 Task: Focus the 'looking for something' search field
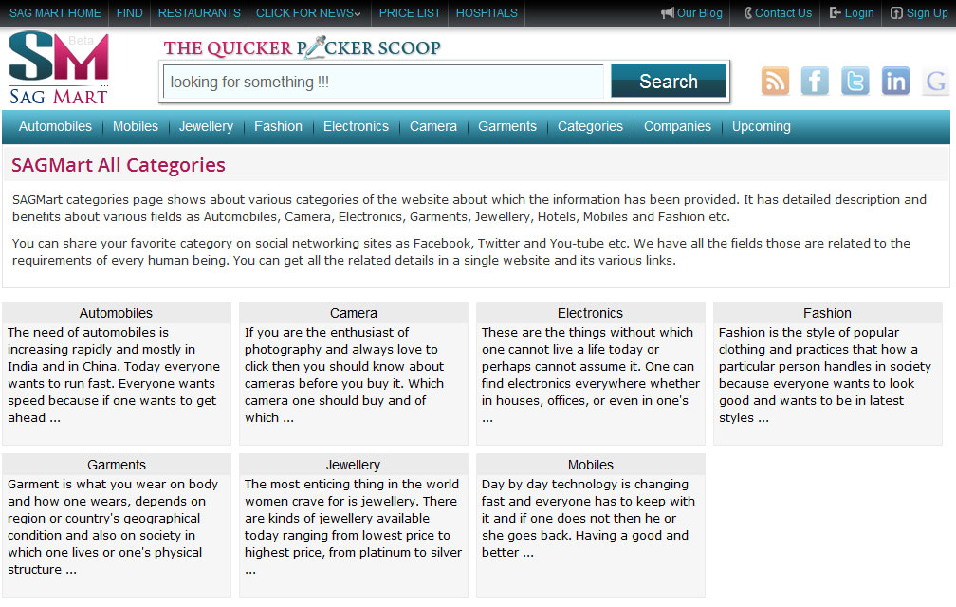click(x=383, y=82)
